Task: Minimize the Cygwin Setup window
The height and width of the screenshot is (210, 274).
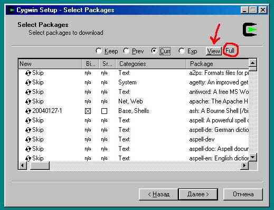Action: (x=244, y=10)
